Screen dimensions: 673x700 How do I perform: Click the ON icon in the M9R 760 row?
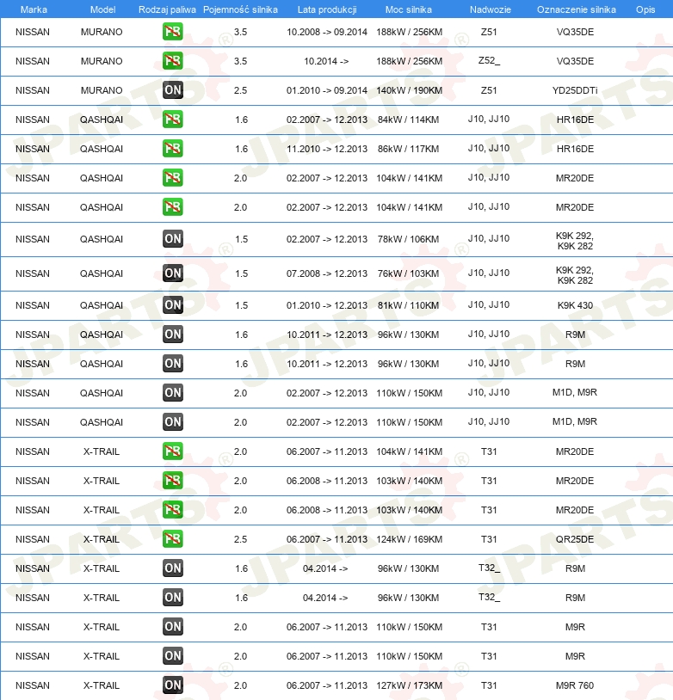tap(172, 685)
